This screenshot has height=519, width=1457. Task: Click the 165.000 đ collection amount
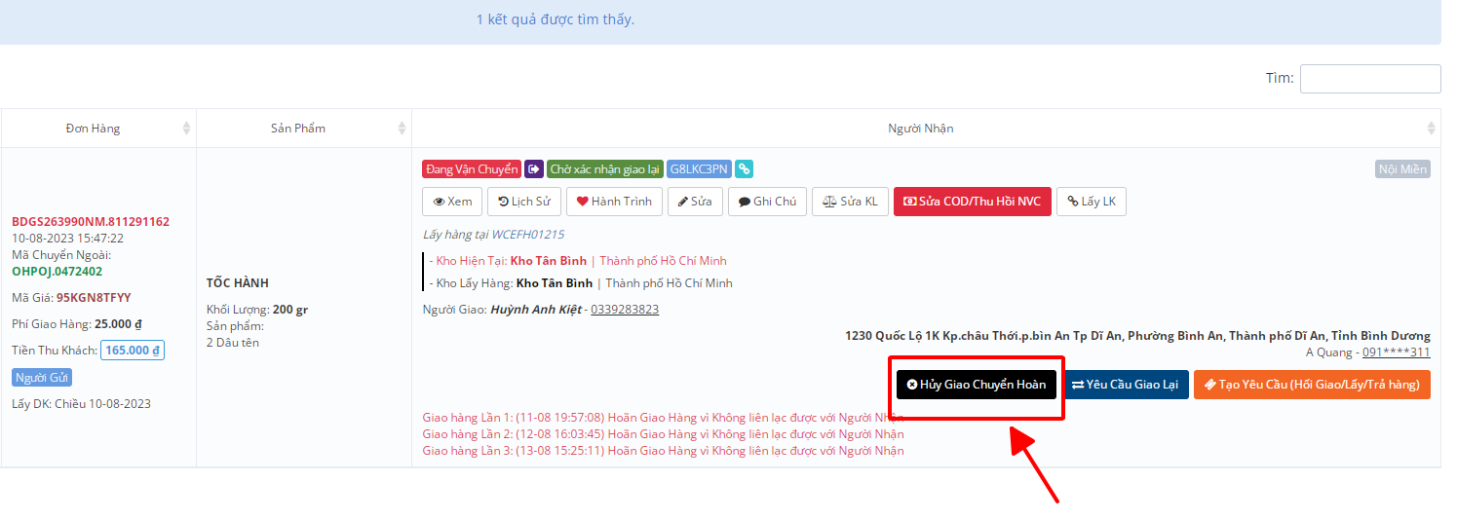point(133,351)
